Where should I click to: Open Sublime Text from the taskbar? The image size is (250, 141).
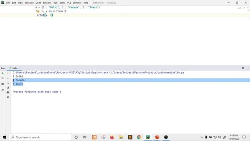(x=130, y=137)
